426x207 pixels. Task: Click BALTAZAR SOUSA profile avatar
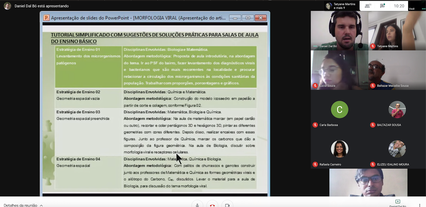(397, 109)
